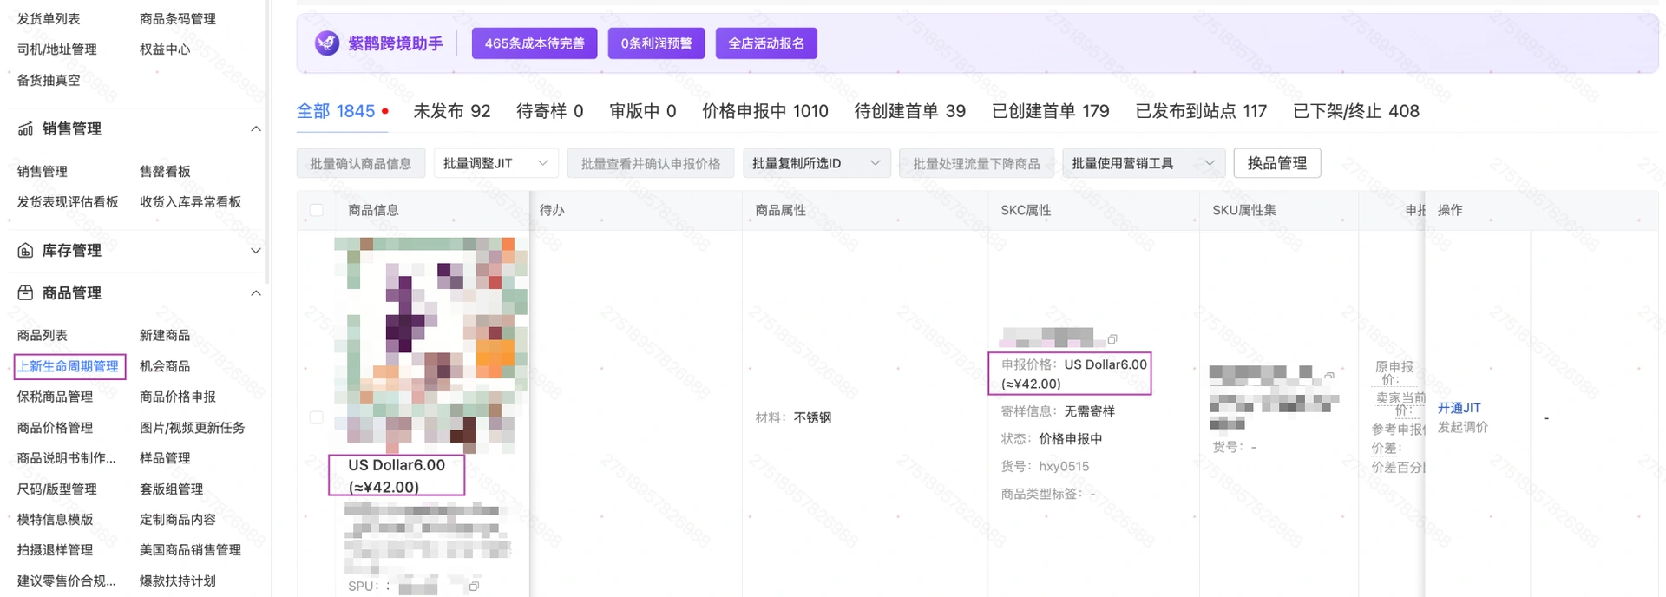Click the 批量处理流量下降商品 button
This screenshot has width=1666, height=597.
(976, 163)
